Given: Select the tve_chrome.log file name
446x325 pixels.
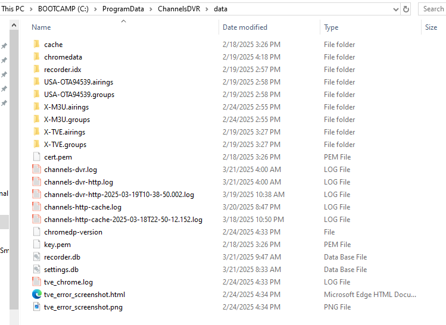Looking at the screenshot, I should (x=68, y=282).
